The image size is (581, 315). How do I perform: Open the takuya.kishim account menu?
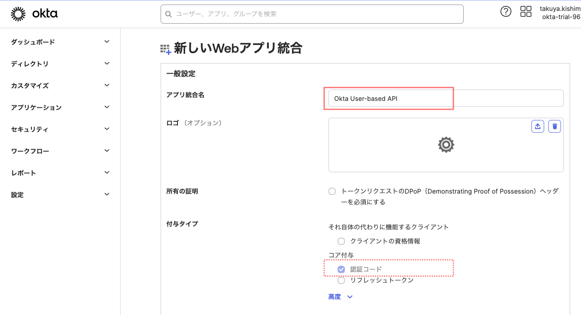coord(560,13)
